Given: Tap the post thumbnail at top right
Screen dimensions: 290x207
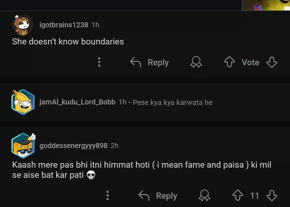Looking at the screenshot, I should click(266, 5).
